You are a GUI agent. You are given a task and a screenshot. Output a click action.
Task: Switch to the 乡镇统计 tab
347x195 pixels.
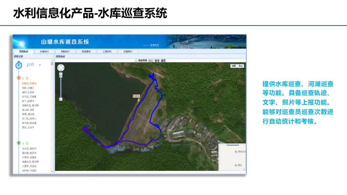point(44,51)
